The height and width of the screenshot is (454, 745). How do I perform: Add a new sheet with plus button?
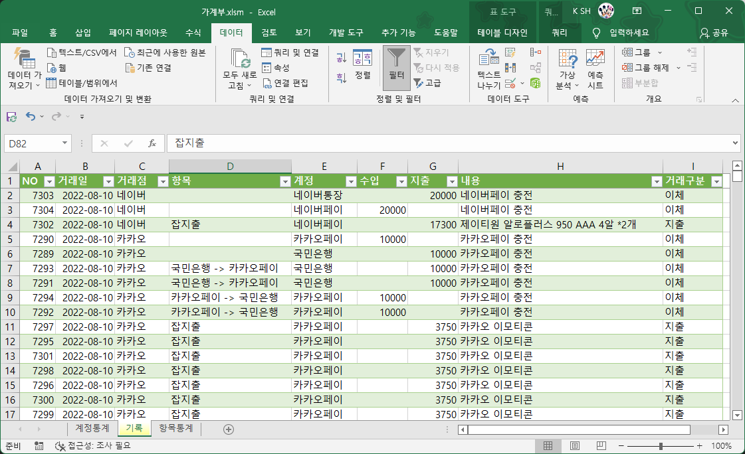(x=229, y=429)
